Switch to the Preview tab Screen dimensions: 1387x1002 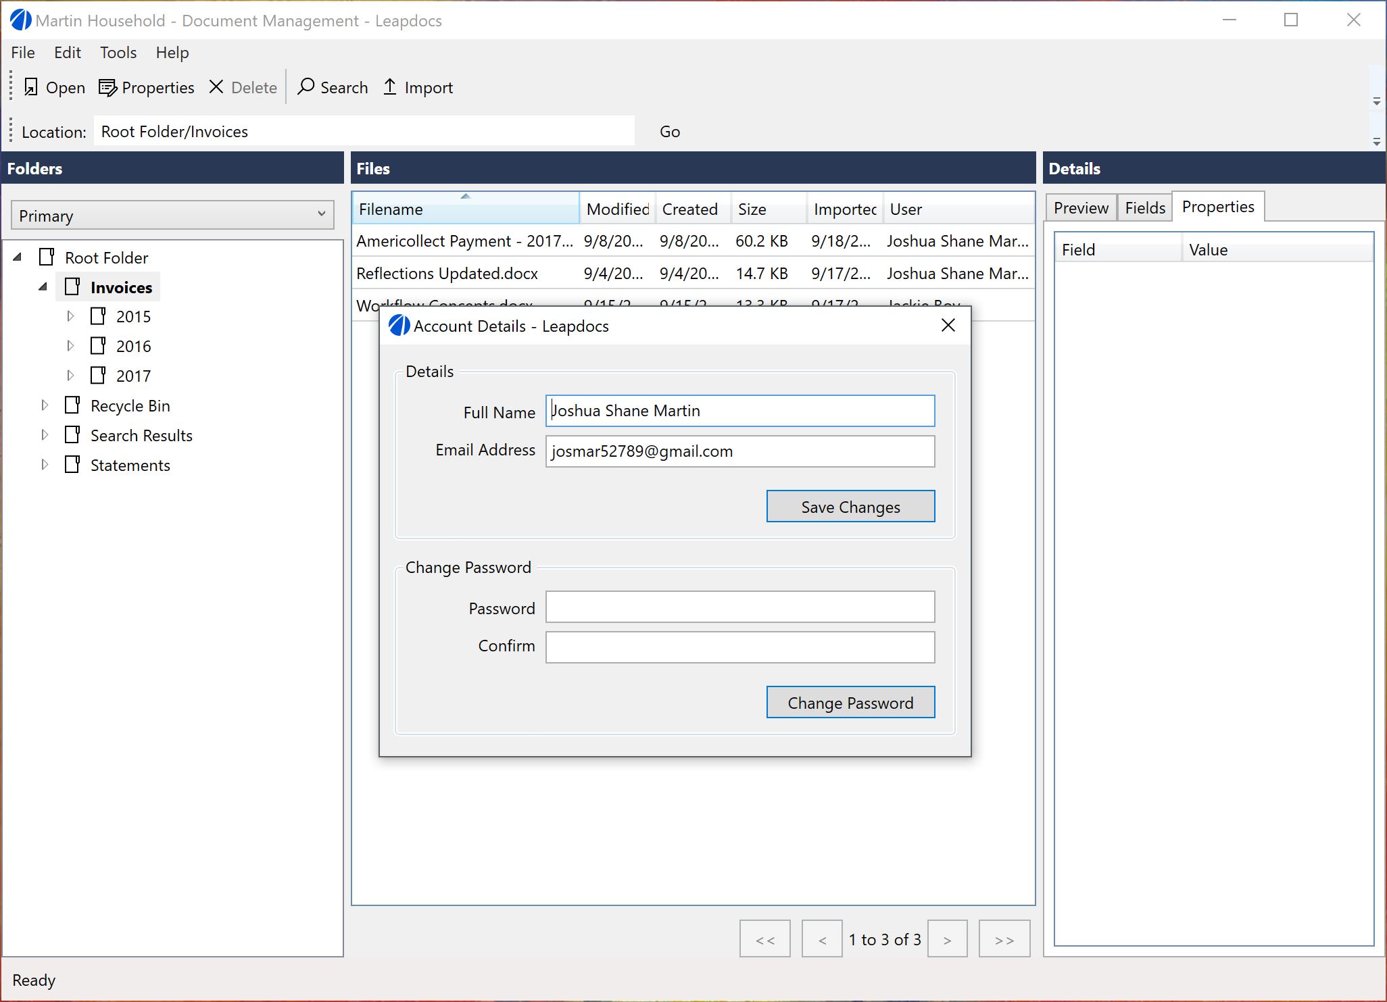coord(1081,207)
